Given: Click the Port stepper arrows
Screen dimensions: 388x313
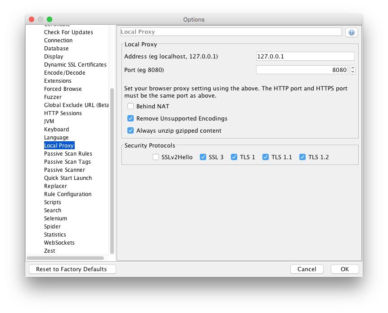Looking at the screenshot, I should (x=352, y=70).
